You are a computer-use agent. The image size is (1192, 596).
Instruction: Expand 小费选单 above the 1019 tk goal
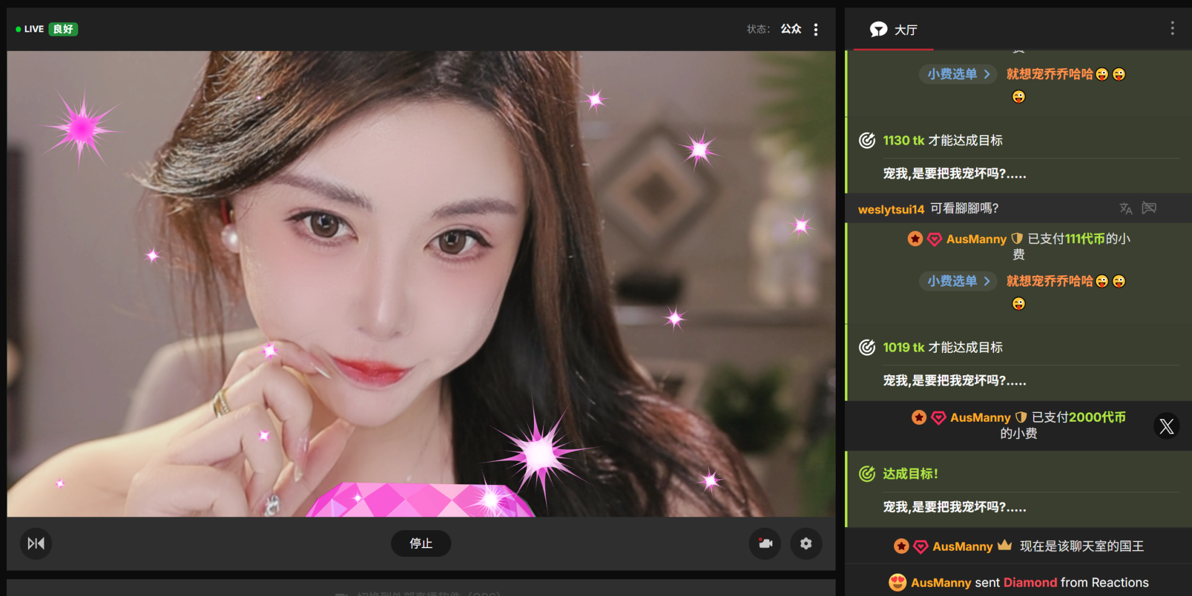point(958,281)
